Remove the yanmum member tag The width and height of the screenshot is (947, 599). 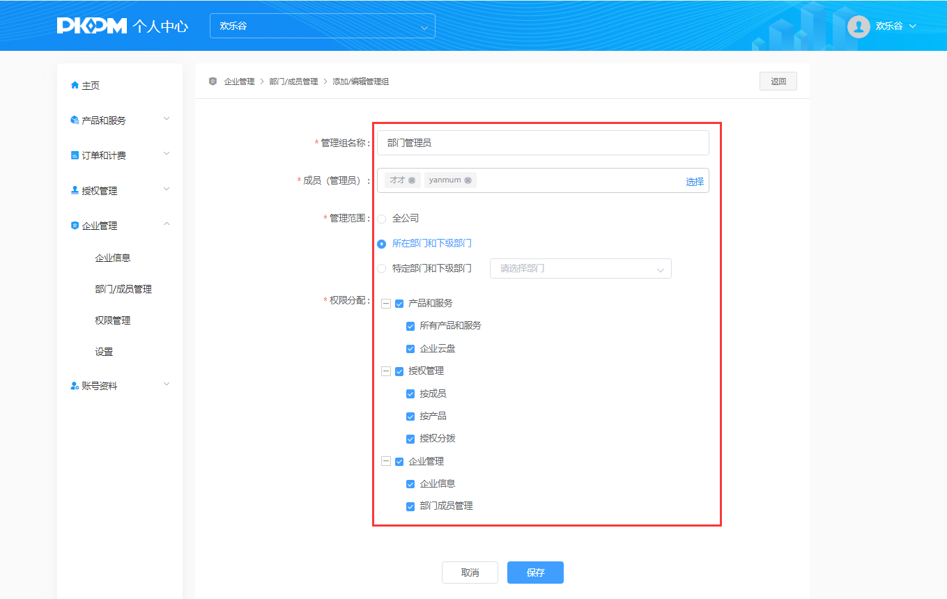[468, 180]
